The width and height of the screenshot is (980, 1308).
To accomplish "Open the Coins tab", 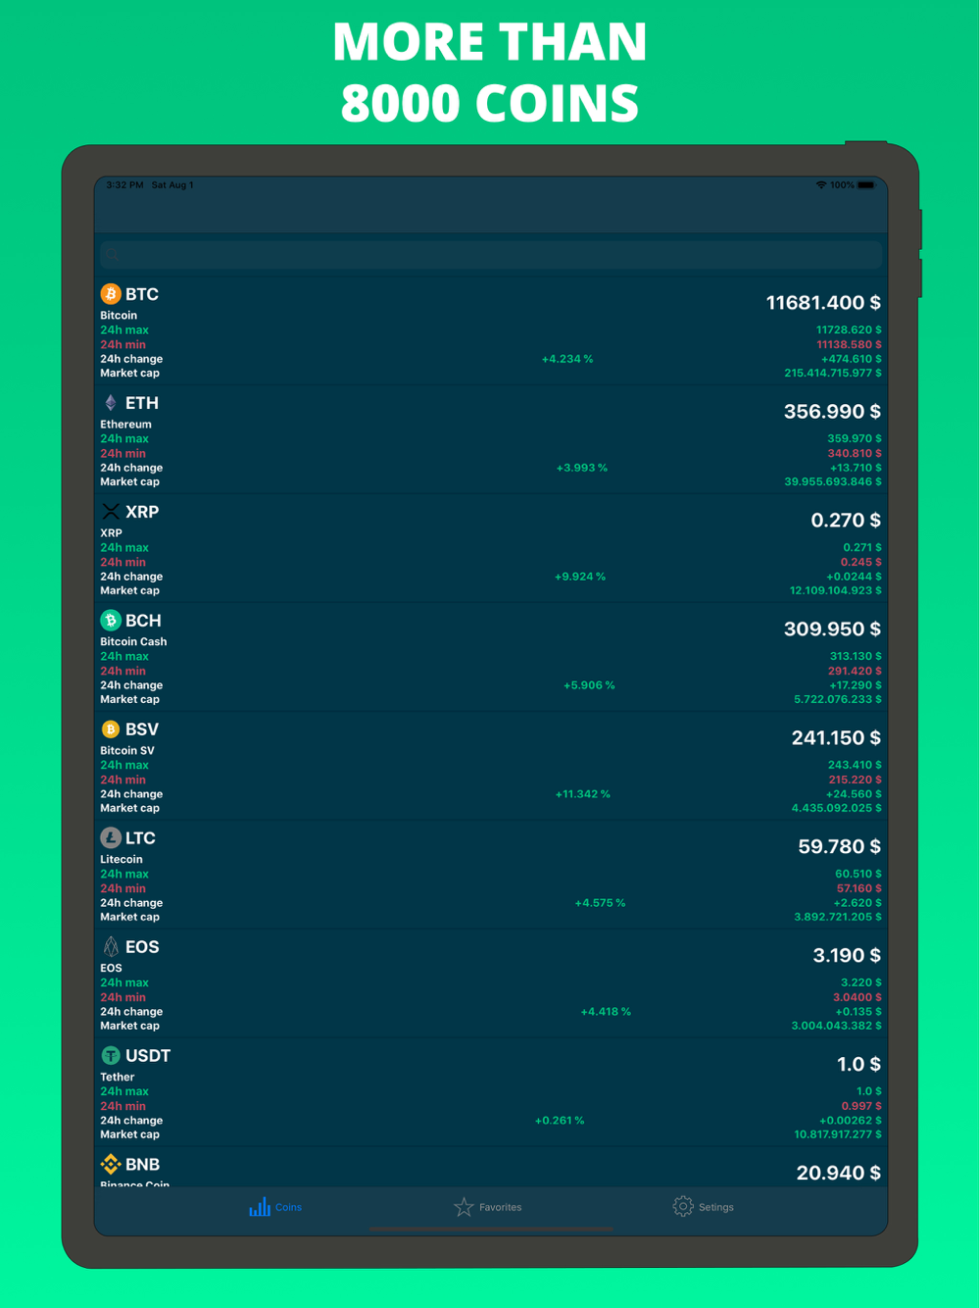I will click(276, 1207).
